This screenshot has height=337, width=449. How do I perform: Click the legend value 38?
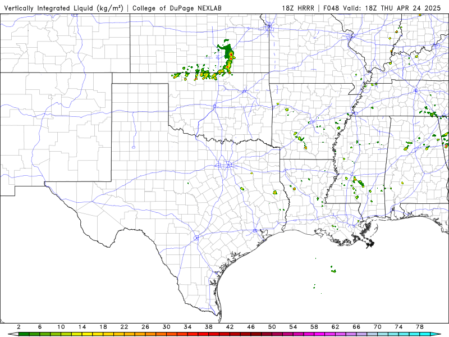pos(209,327)
